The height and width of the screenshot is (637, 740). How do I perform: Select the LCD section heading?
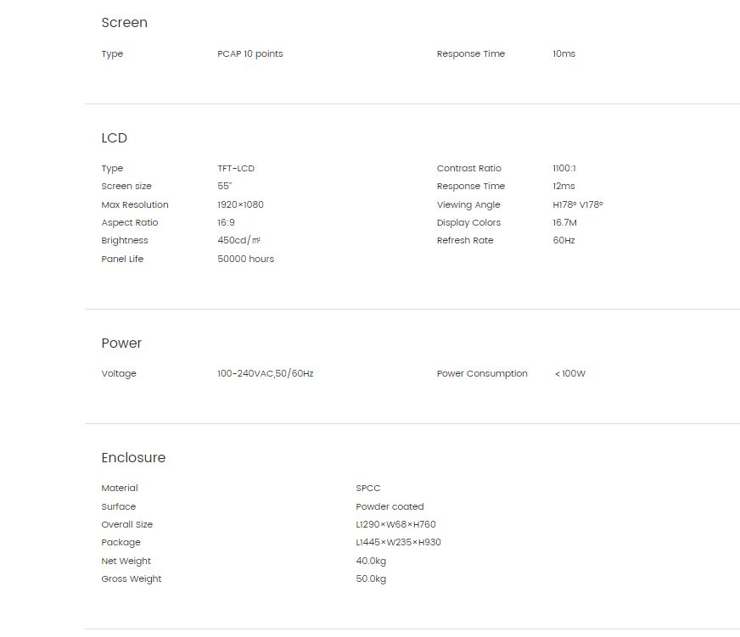pos(115,137)
